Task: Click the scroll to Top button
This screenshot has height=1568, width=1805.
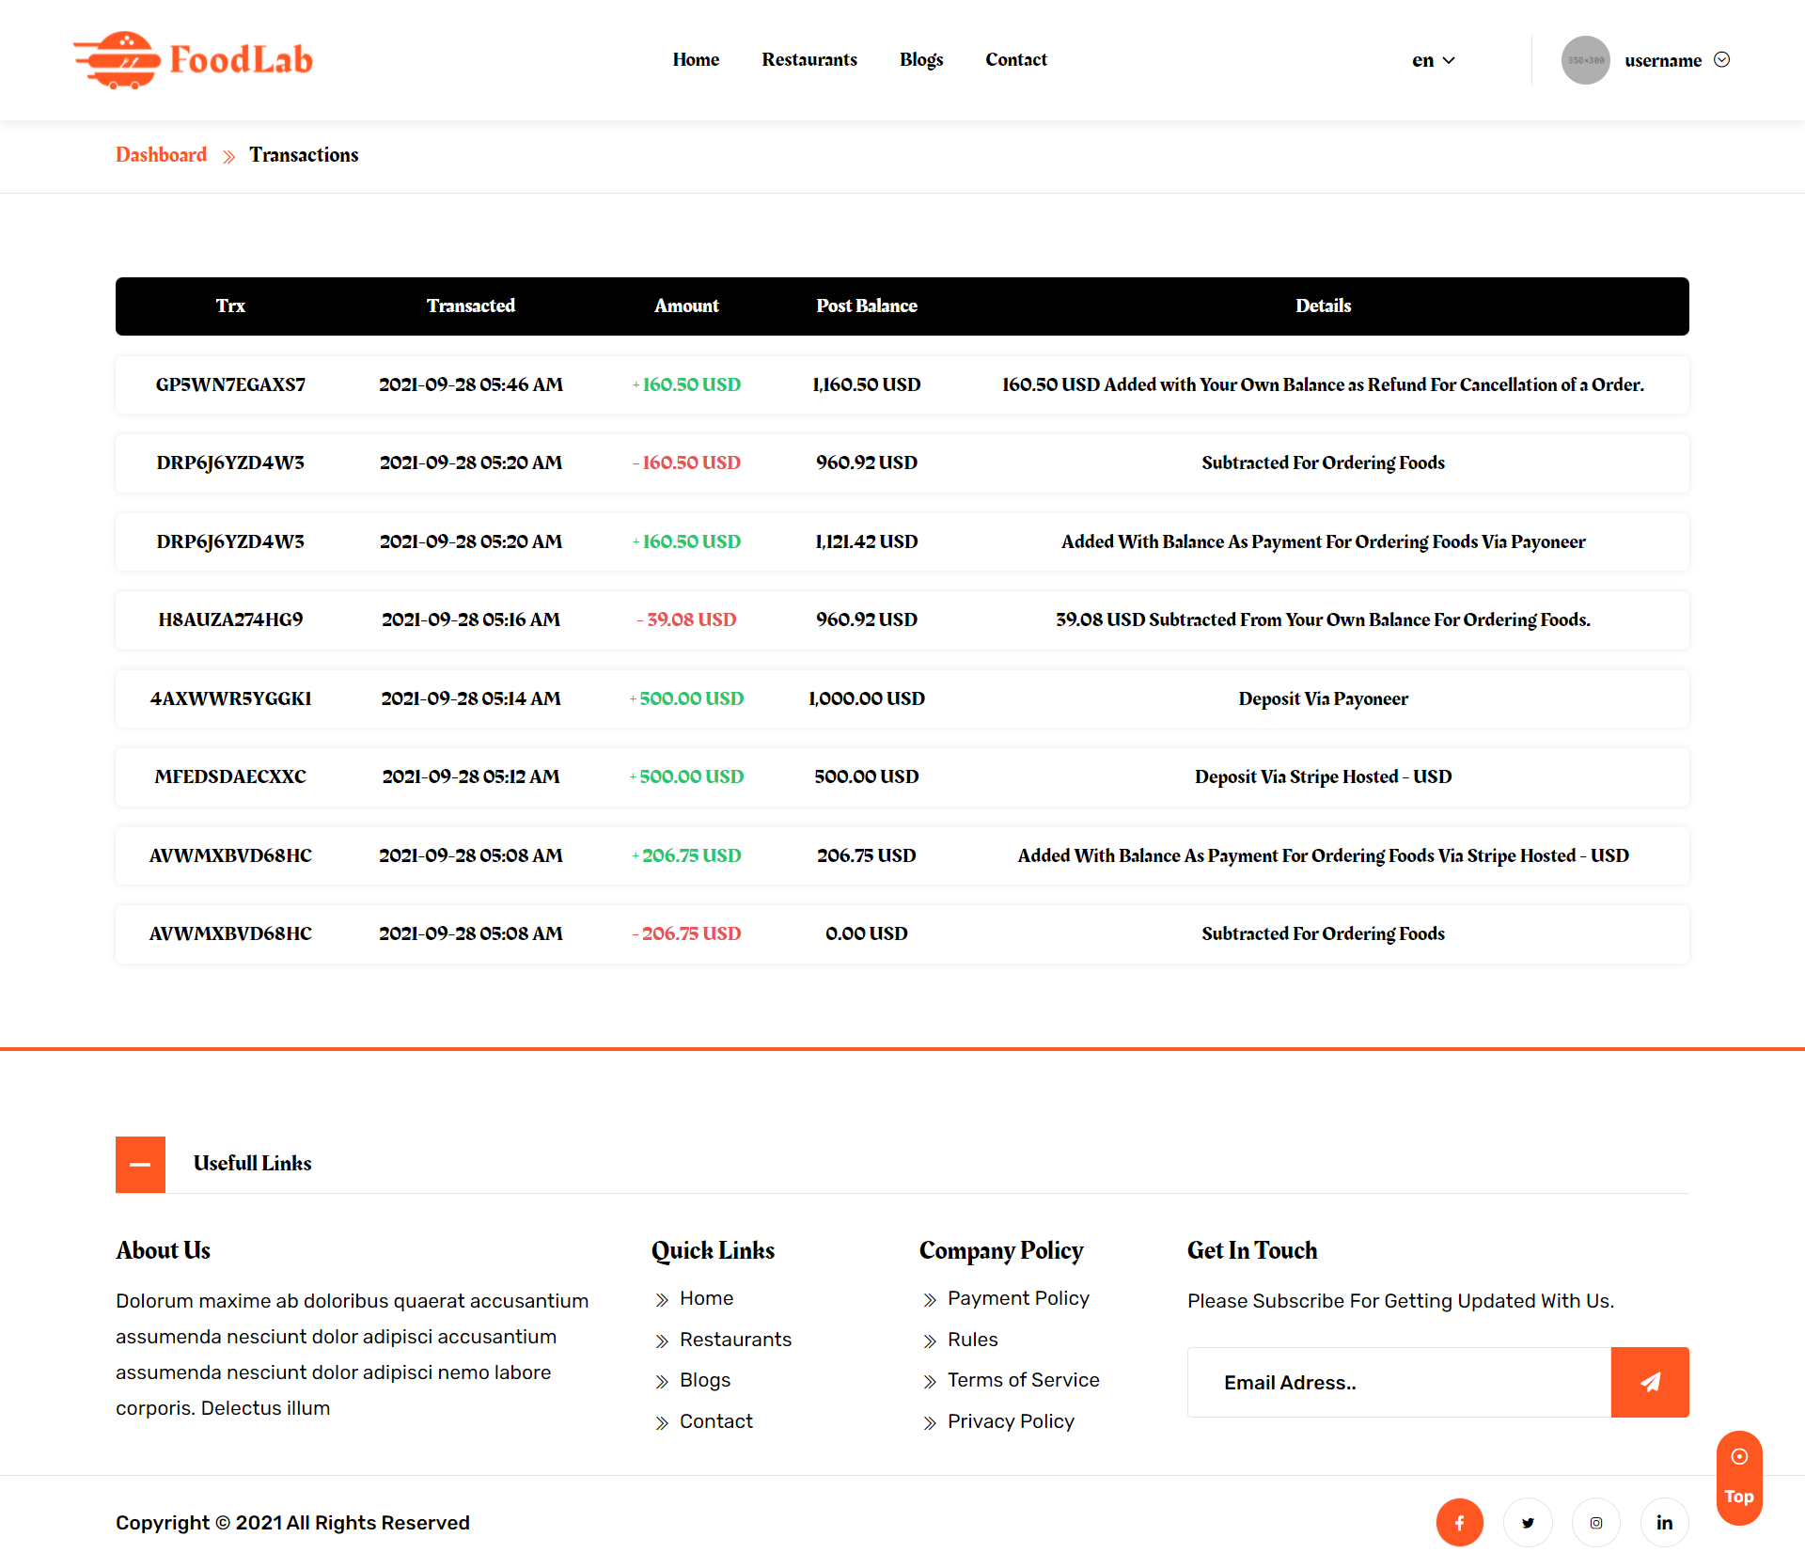Action: [1738, 1478]
